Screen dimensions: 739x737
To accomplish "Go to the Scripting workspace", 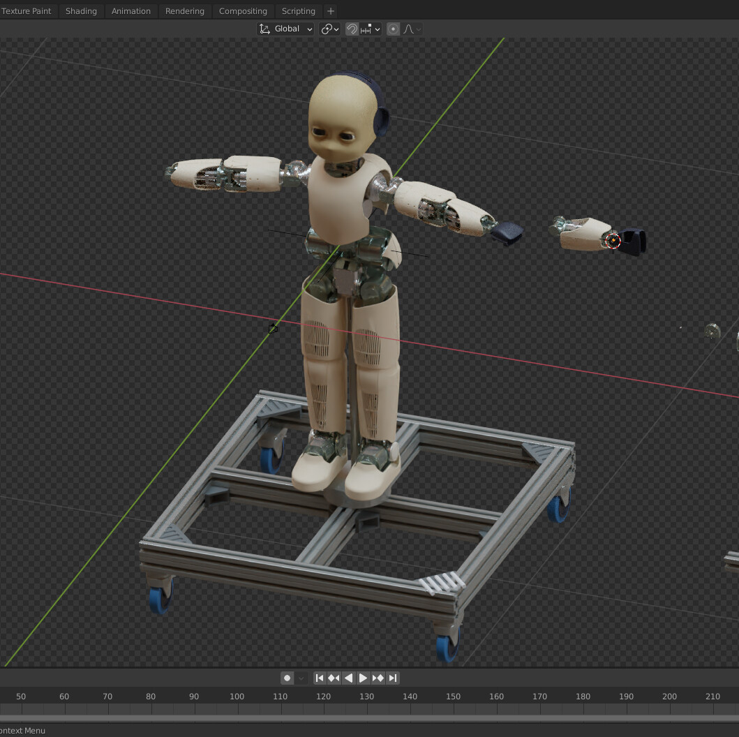I will (x=299, y=11).
